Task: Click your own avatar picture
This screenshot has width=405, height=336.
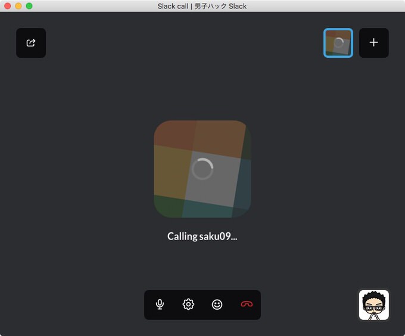Action: (x=374, y=305)
